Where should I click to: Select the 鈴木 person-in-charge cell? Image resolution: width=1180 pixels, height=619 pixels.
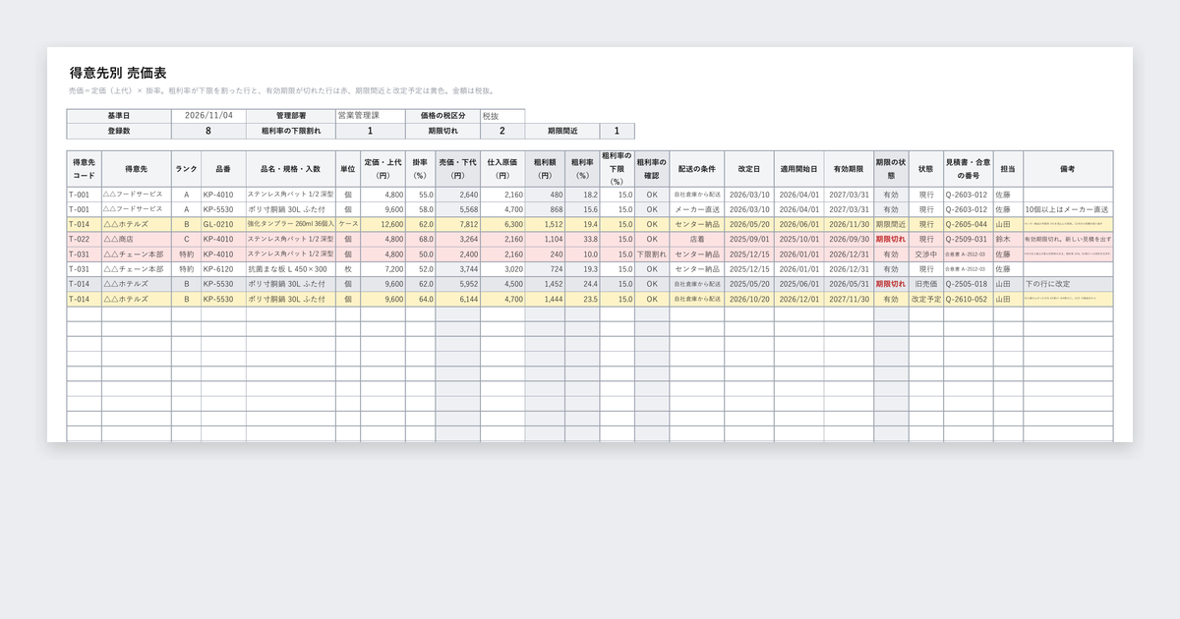1008,239
